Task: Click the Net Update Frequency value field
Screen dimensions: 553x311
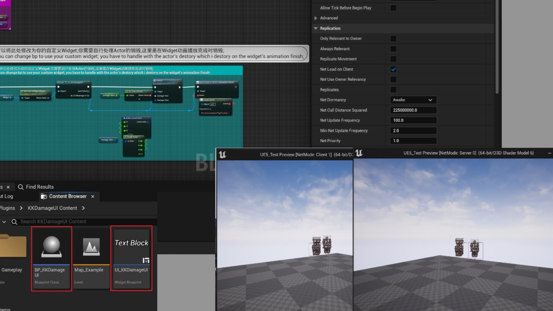Action: coord(413,121)
